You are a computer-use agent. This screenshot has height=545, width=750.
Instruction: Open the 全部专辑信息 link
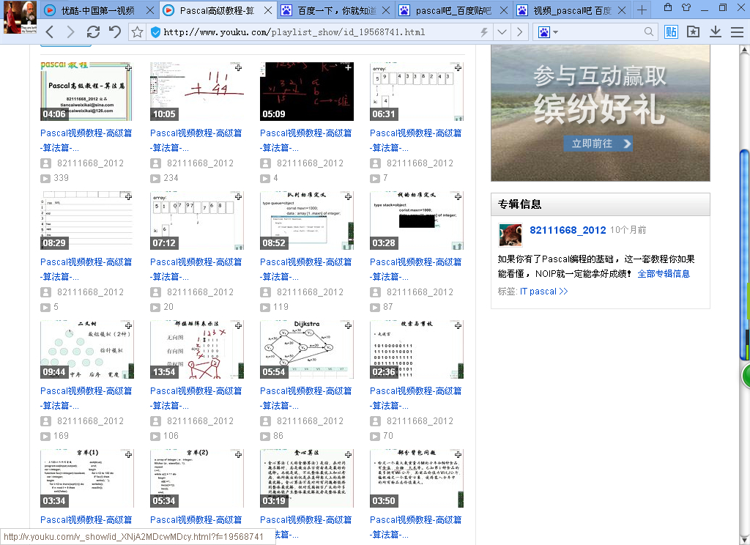click(x=664, y=274)
